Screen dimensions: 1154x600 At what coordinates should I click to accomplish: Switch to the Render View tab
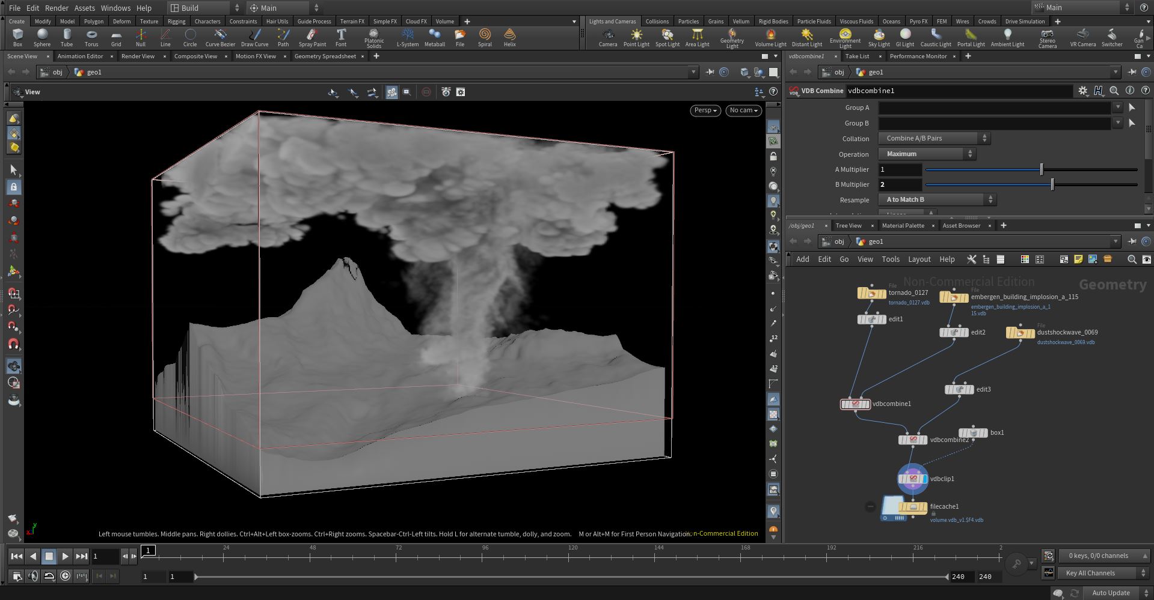[138, 56]
